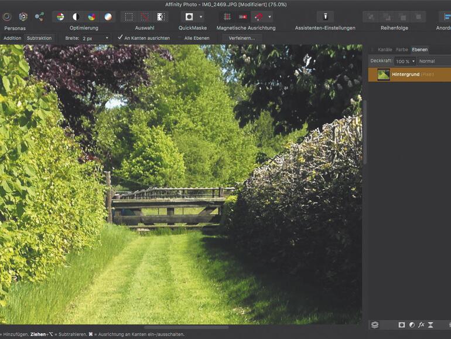Image resolution: width=451 pixels, height=339 pixels.
Task: Click the invert selection icon
Action: pyautogui.click(x=160, y=16)
